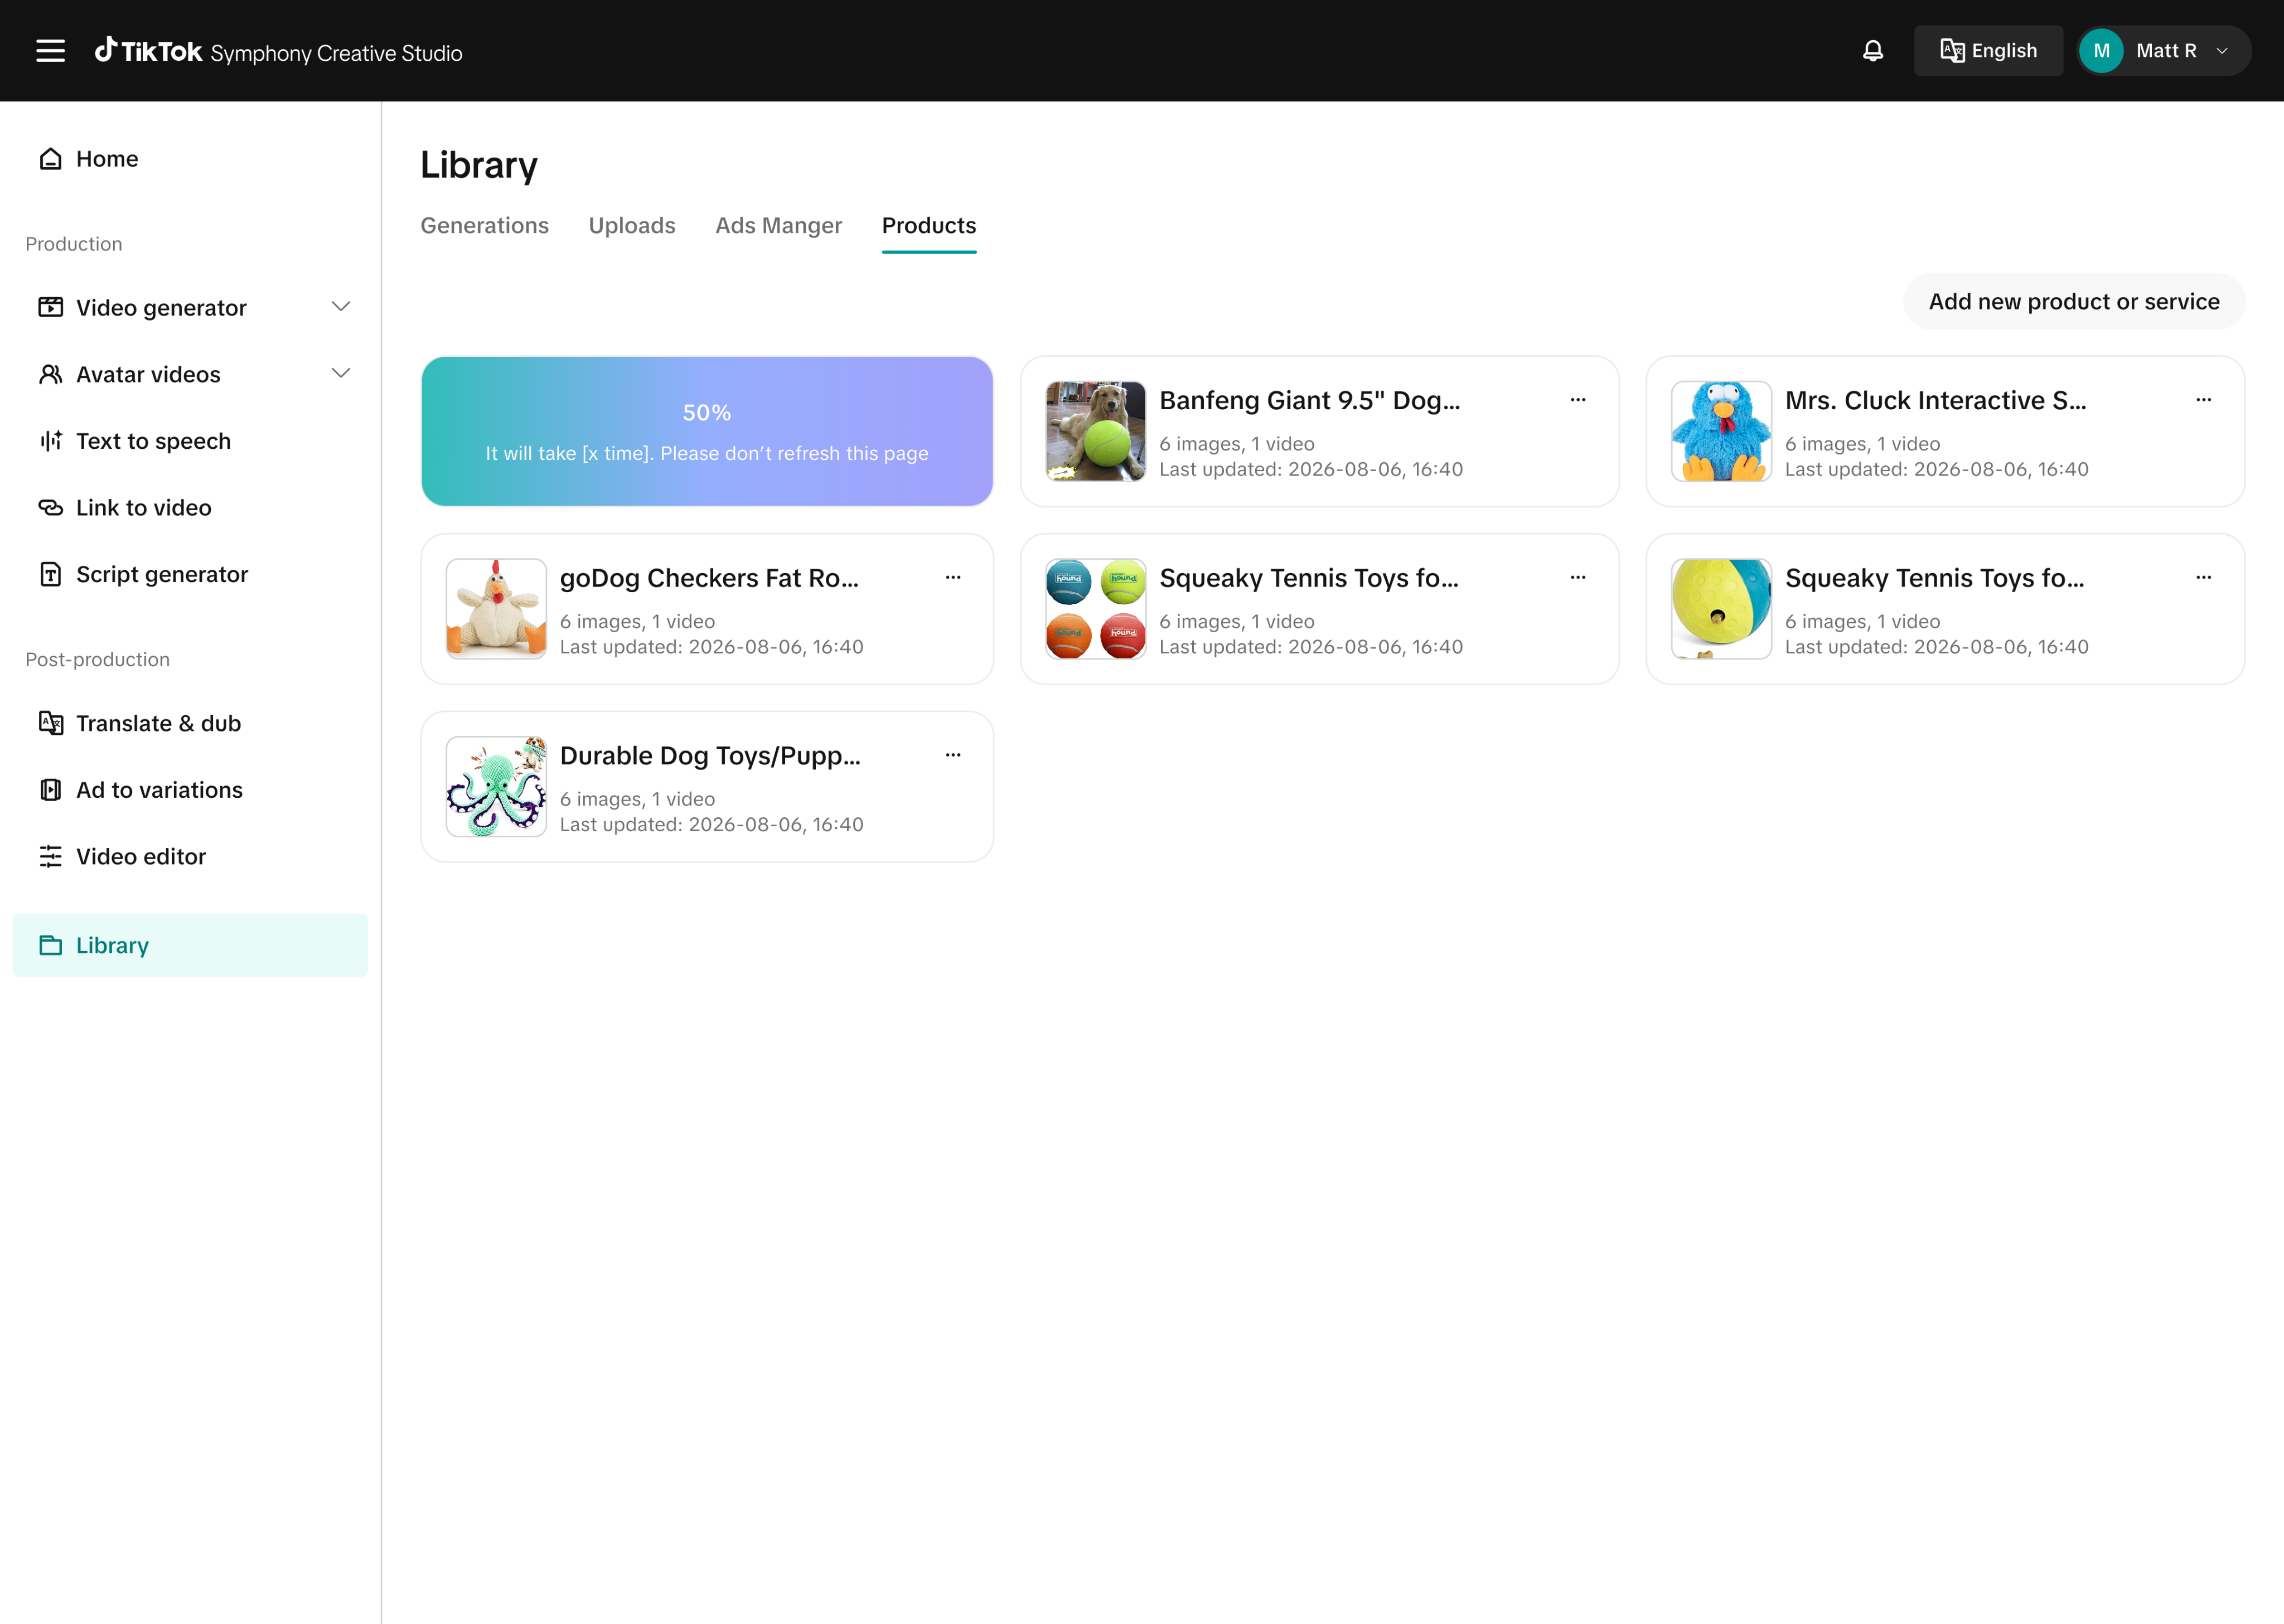Click the Durable Dog Toys/Pupp... title
2284x1624 pixels.
710,756
